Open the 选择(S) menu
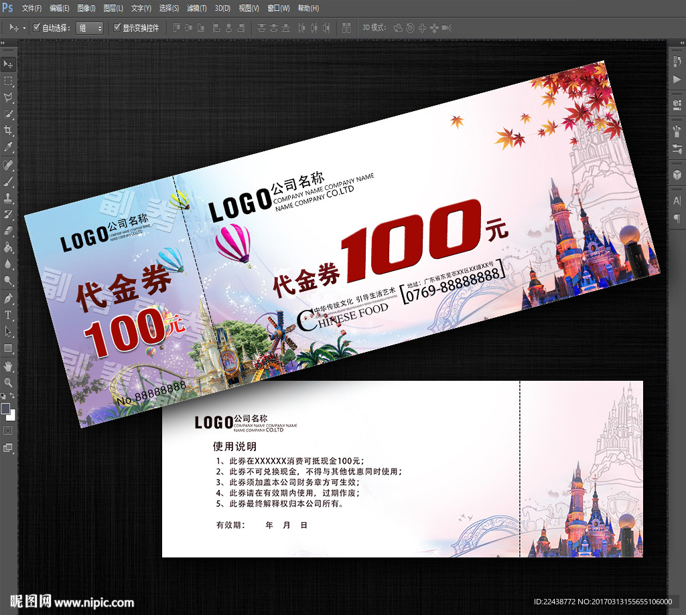The image size is (686, 615). pos(169,8)
